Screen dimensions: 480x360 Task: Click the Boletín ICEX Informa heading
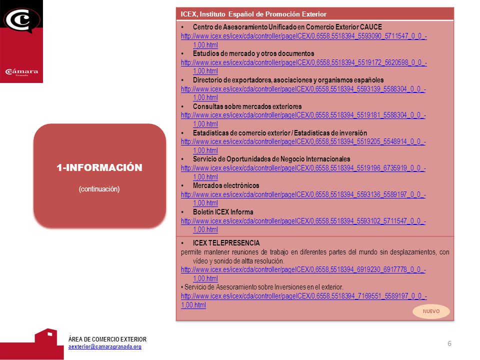coord(223,212)
